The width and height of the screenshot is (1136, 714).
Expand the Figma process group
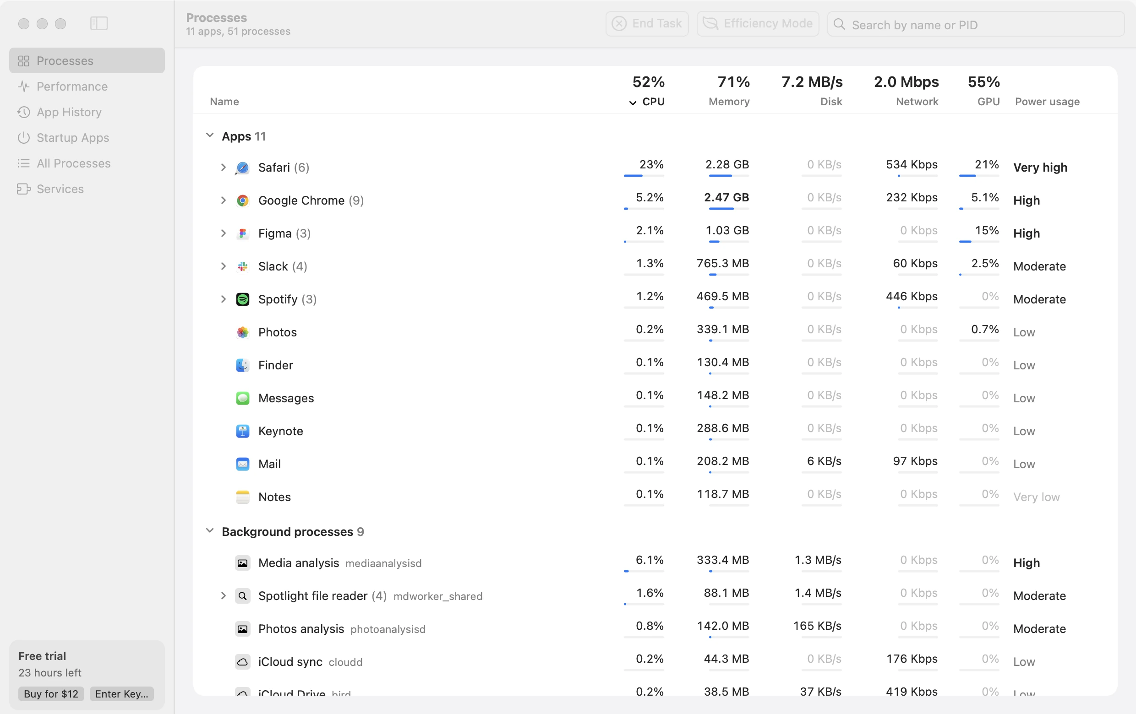pyautogui.click(x=223, y=233)
